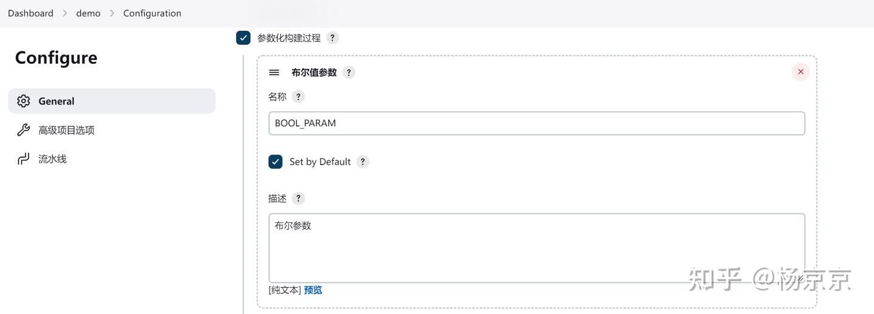The width and height of the screenshot is (874, 314).
Task: Remove the boolean parameter with red X
Action: [x=801, y=72]
